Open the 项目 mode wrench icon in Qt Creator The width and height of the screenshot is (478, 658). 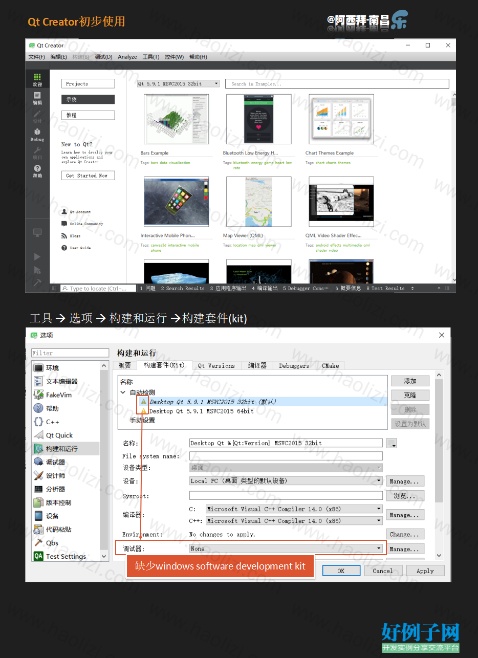coord(37,153)
